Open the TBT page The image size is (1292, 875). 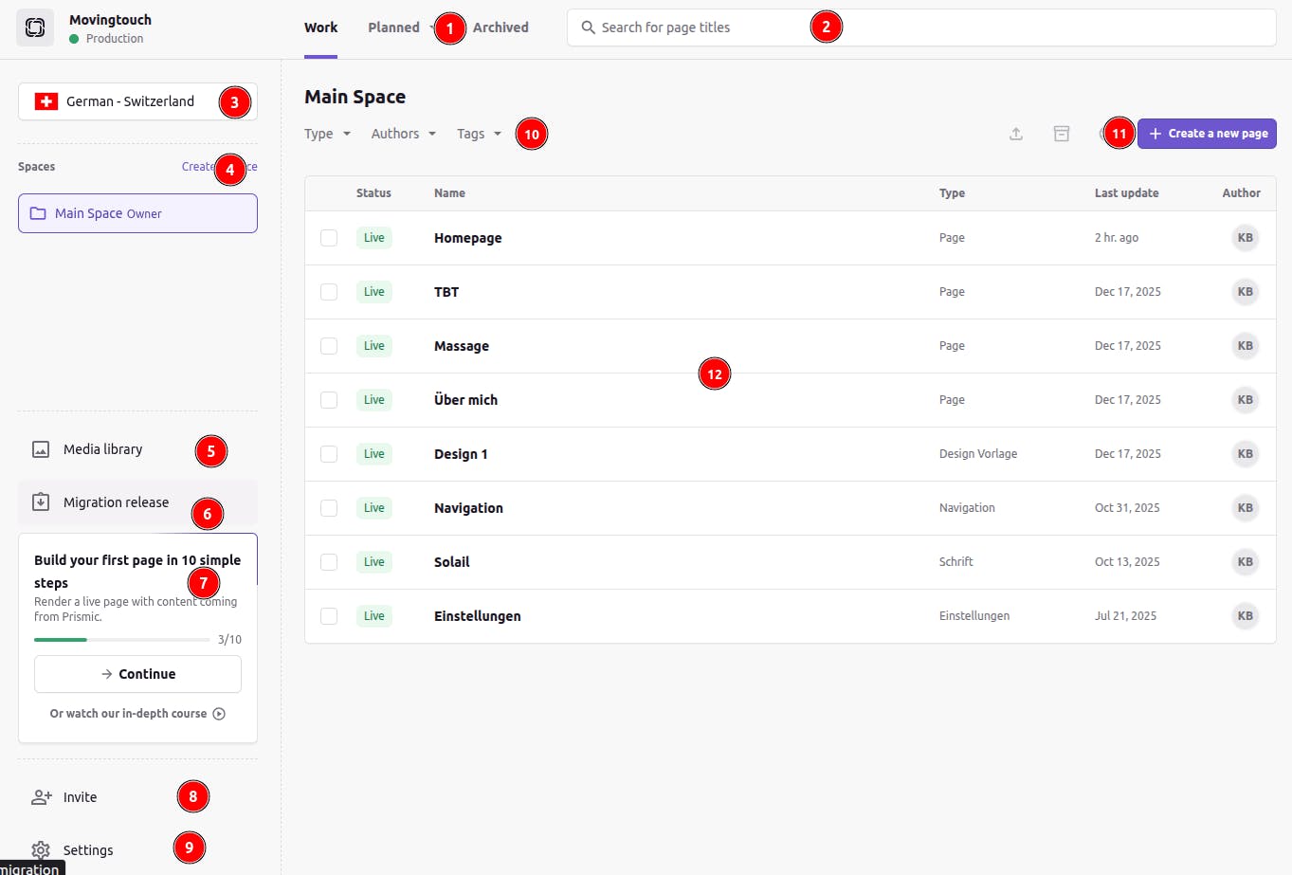pos(446,292)
